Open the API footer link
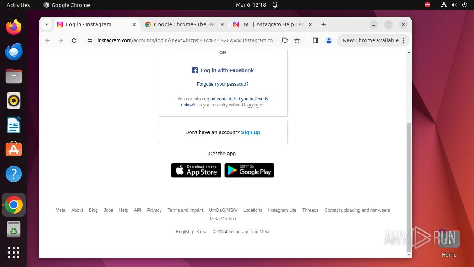This screenshot has width=474, height=267. 138,210
